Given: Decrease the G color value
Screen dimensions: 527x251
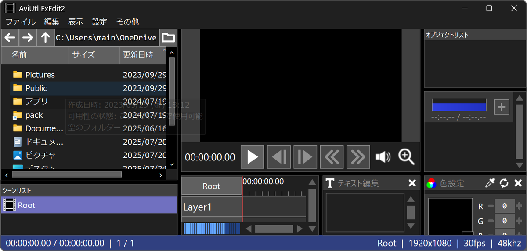Looking at the screenshot, I should pos(490,221).
